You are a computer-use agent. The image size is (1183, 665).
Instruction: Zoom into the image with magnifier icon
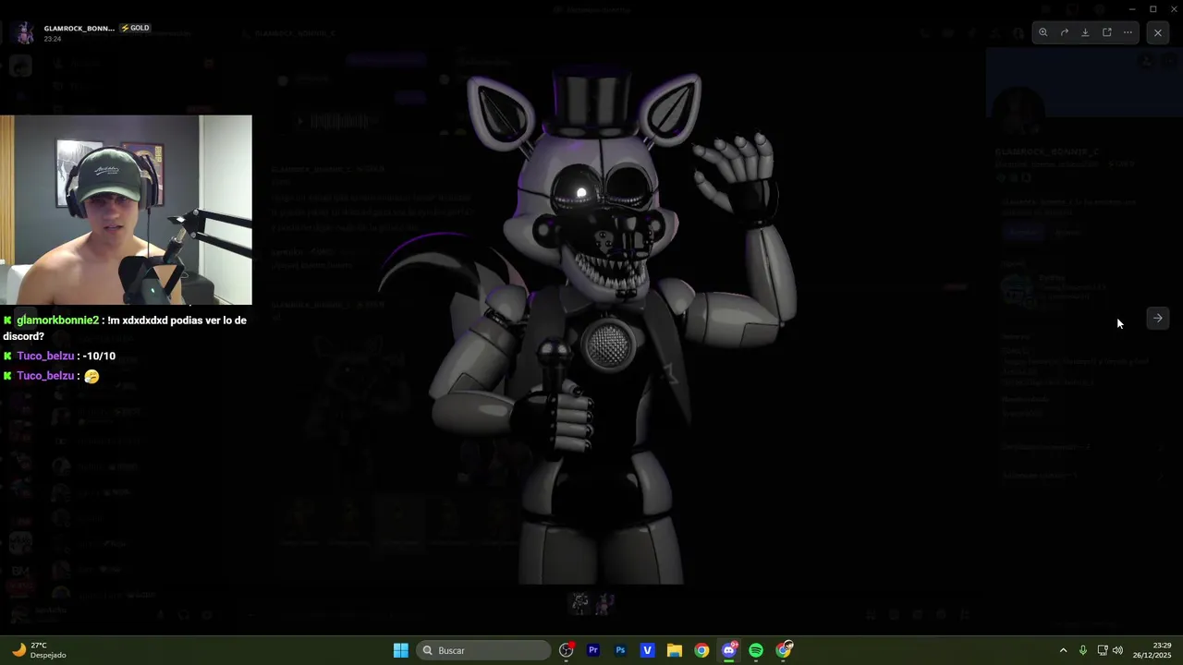(1043, 32)
